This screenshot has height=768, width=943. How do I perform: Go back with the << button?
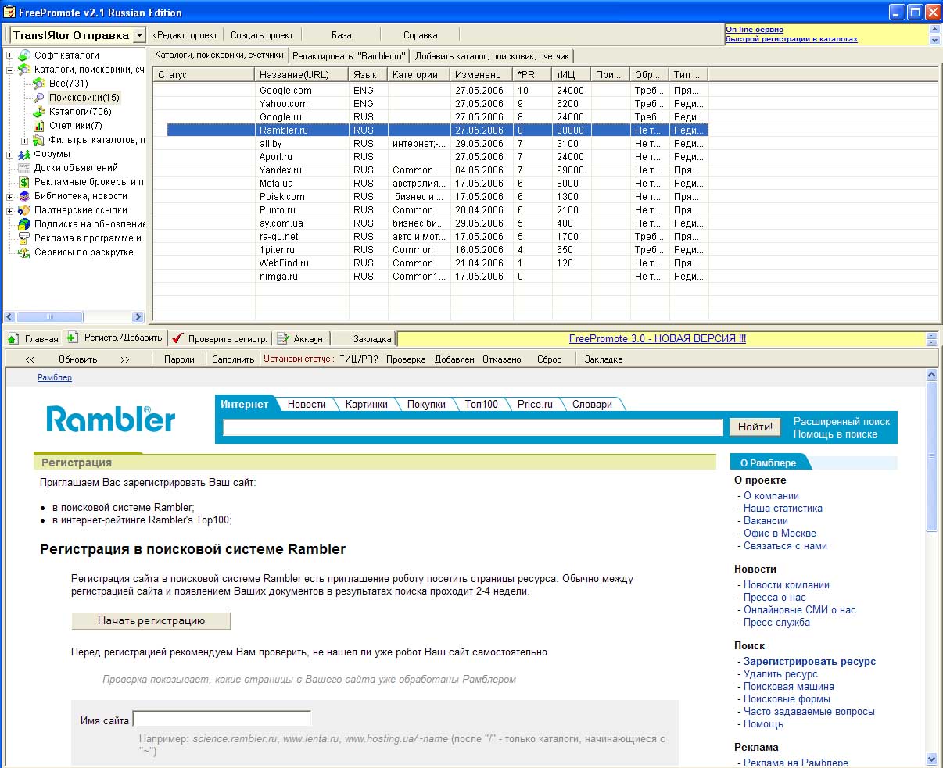click(x=30, y=359)
